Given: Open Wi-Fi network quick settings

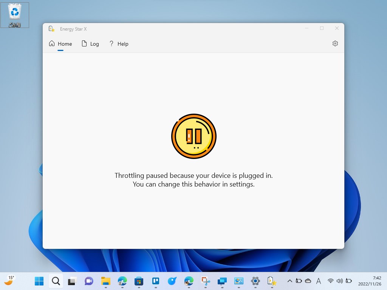Looking at the screenshot, I should point(330,281).
